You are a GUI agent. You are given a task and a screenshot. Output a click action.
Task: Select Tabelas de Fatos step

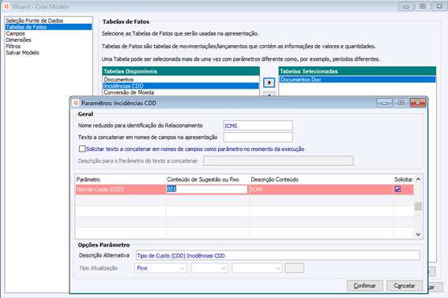click(48, 27)
